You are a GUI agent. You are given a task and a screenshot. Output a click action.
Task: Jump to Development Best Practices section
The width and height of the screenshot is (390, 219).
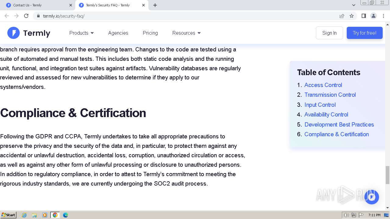coord(339,124)
